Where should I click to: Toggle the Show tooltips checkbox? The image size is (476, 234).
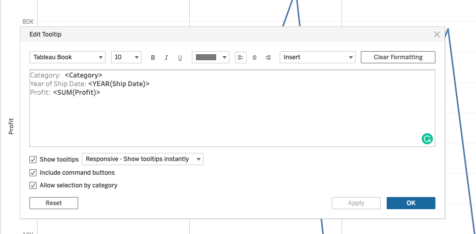coord(33,160)
